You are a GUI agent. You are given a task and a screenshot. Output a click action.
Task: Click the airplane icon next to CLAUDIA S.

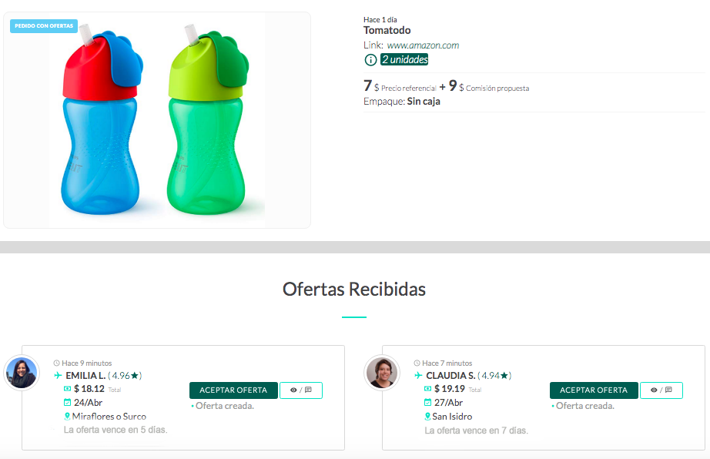coord(418,375)
